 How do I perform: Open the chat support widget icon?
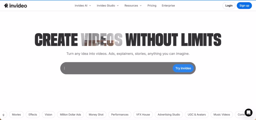click(x=248, y=112)
